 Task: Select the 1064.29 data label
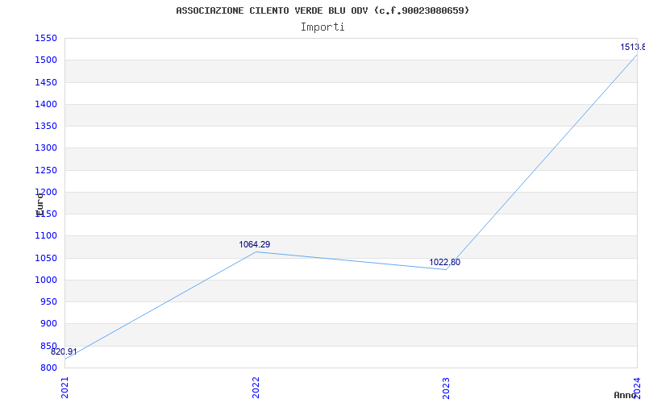point(255,245)
